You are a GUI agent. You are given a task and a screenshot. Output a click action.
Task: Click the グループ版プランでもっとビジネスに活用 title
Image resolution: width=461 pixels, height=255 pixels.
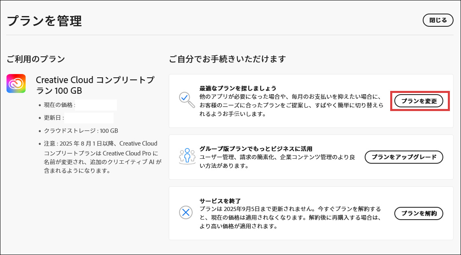click(256, 148)
